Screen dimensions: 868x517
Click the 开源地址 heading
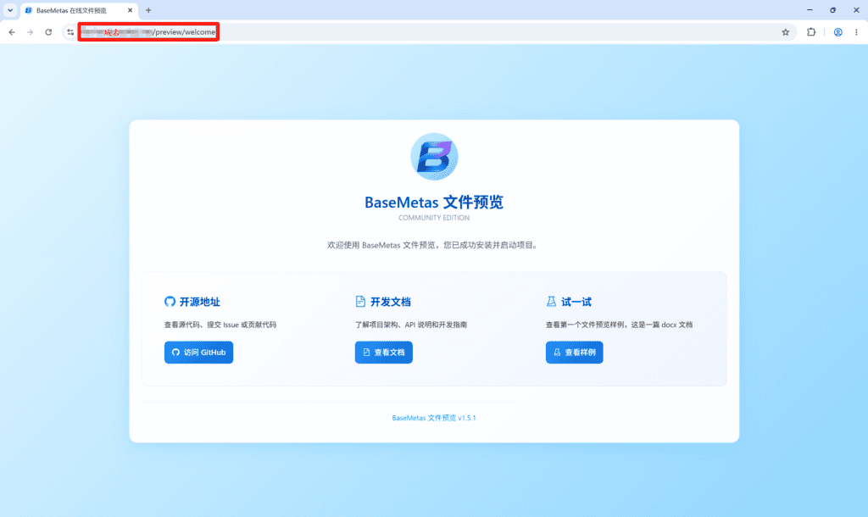point(200,302)
